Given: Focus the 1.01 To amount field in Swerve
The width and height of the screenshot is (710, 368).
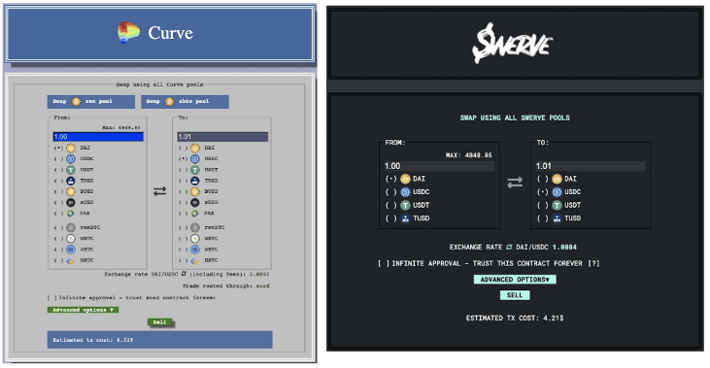Looking at the screenshot, I should (590, 166).
